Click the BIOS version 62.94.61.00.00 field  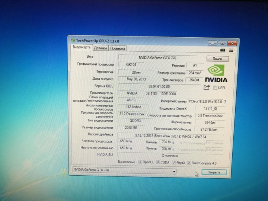[159, 86]
